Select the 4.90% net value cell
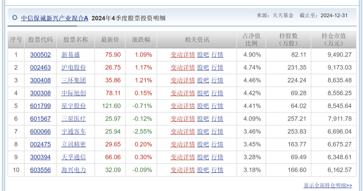 point(252,54)
